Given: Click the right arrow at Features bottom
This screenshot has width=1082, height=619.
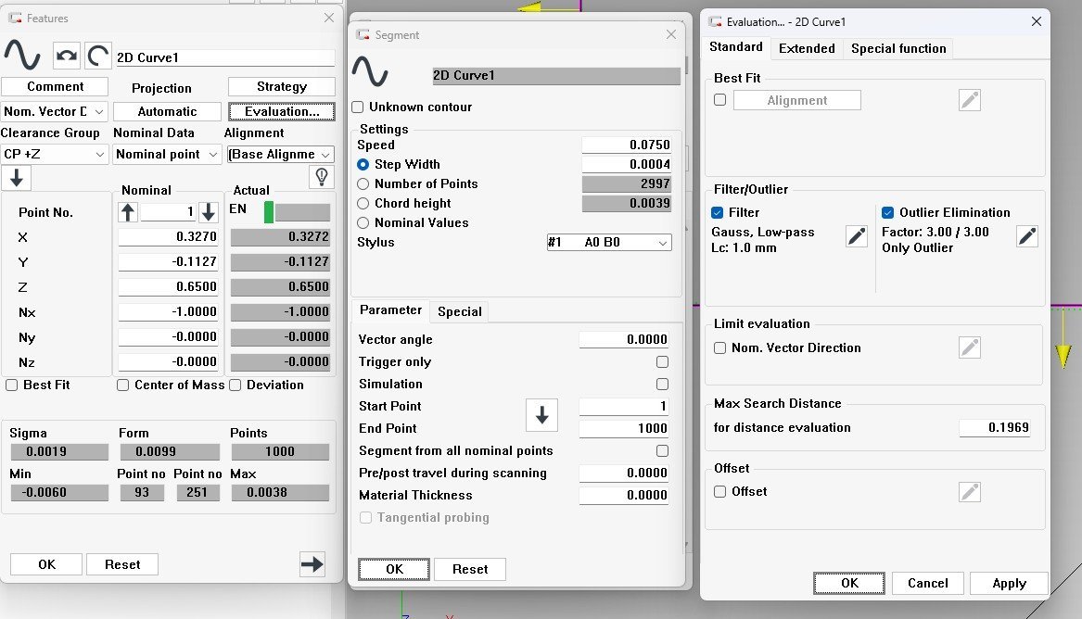Looking at the screenshot, I should [x=312, y=563].
